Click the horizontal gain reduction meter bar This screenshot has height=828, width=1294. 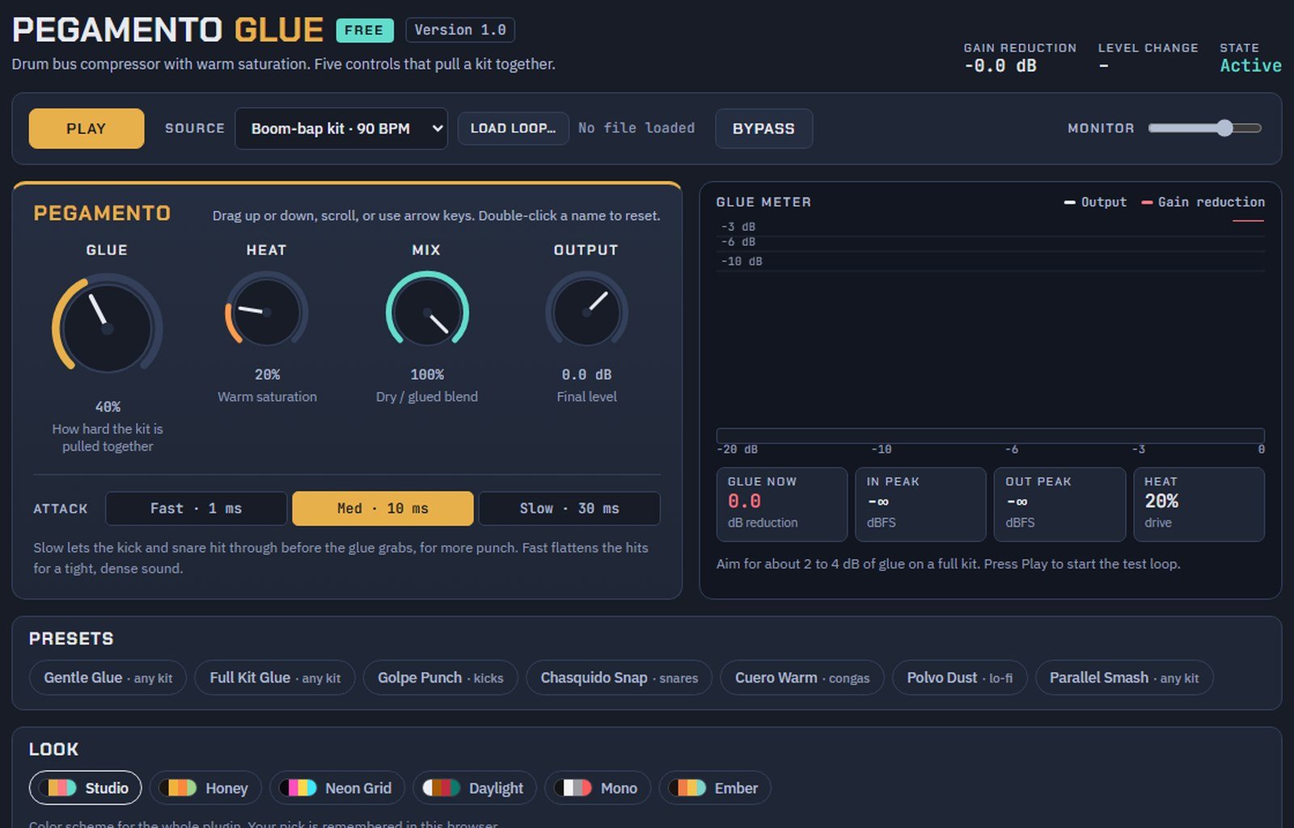[x=990, y=435]
